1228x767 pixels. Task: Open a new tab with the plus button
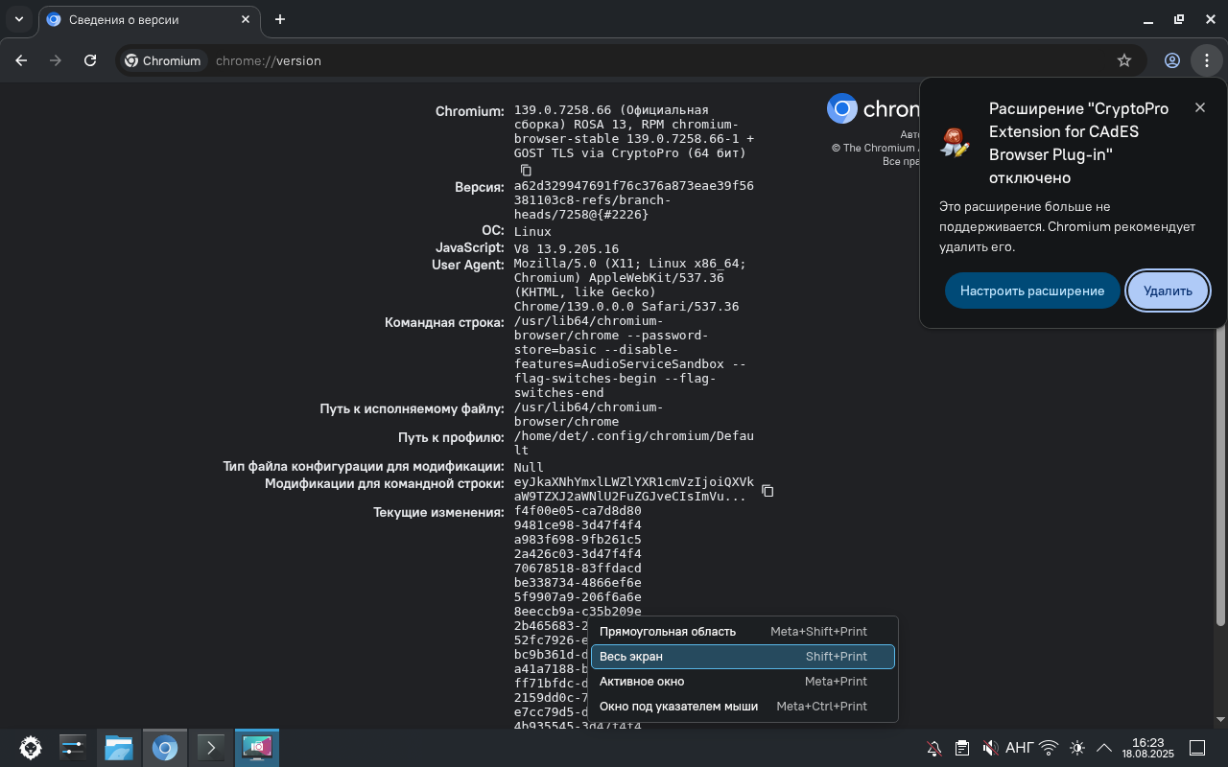coord(280,19)
